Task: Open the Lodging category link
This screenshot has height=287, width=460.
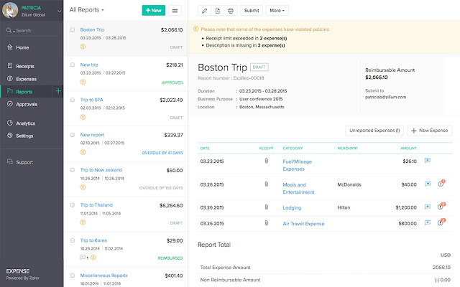Action: (x=292, y=207)
